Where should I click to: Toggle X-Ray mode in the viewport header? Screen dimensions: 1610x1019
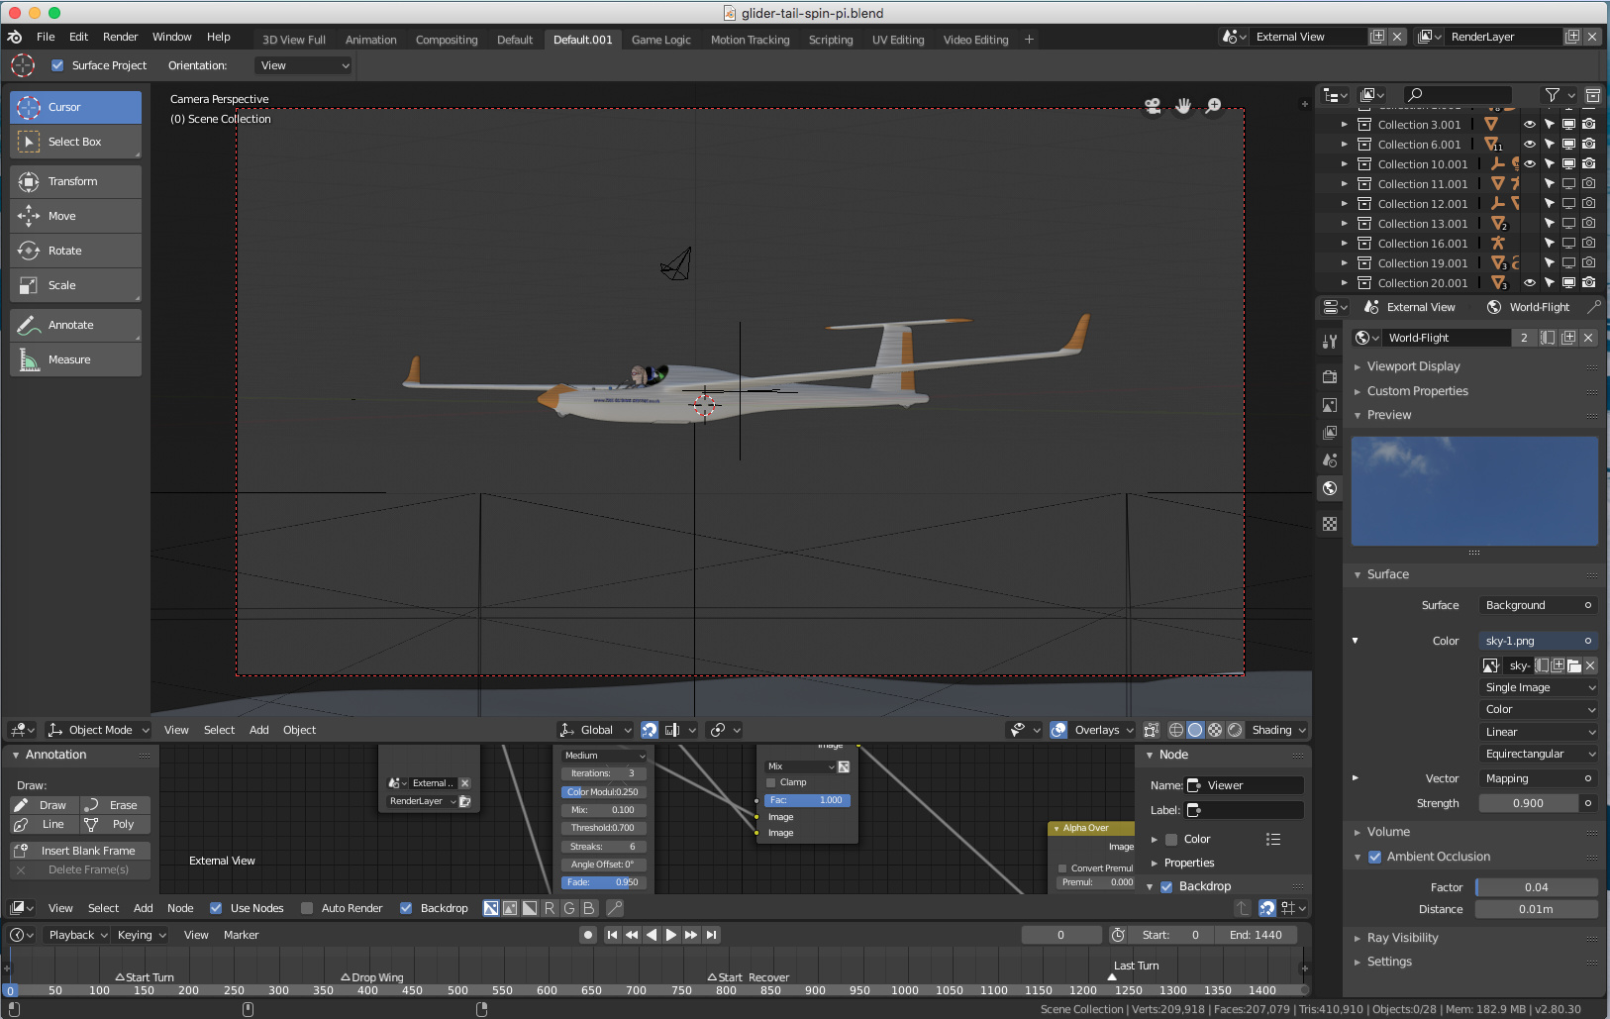pos(1152,730)
